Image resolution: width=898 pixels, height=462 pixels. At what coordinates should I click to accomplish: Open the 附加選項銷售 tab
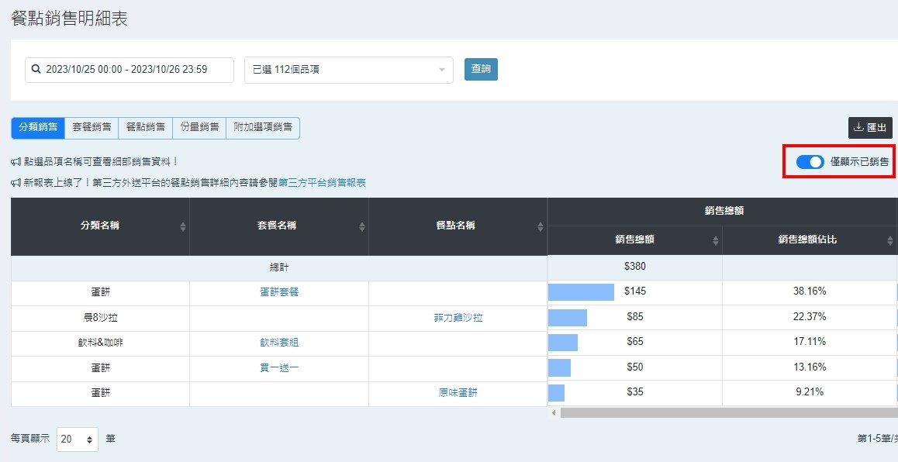pyautogui.click(x=263, y=128)
